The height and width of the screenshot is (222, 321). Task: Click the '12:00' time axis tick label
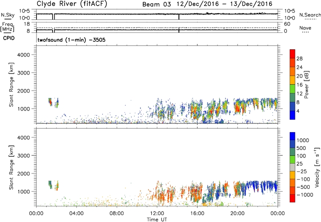point(157,214)
